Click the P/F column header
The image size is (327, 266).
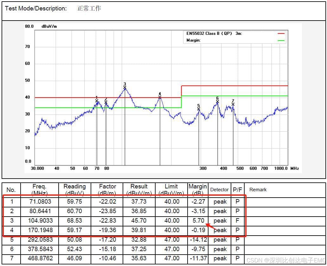point(237,189)
